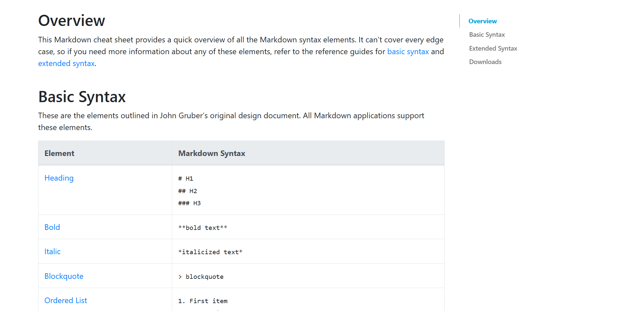
Task: Click the ### H3 code line
Action: 189,203
